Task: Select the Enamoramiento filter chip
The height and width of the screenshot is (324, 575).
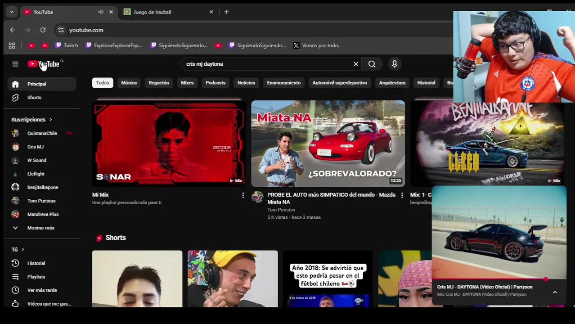Action: [284, 83]
